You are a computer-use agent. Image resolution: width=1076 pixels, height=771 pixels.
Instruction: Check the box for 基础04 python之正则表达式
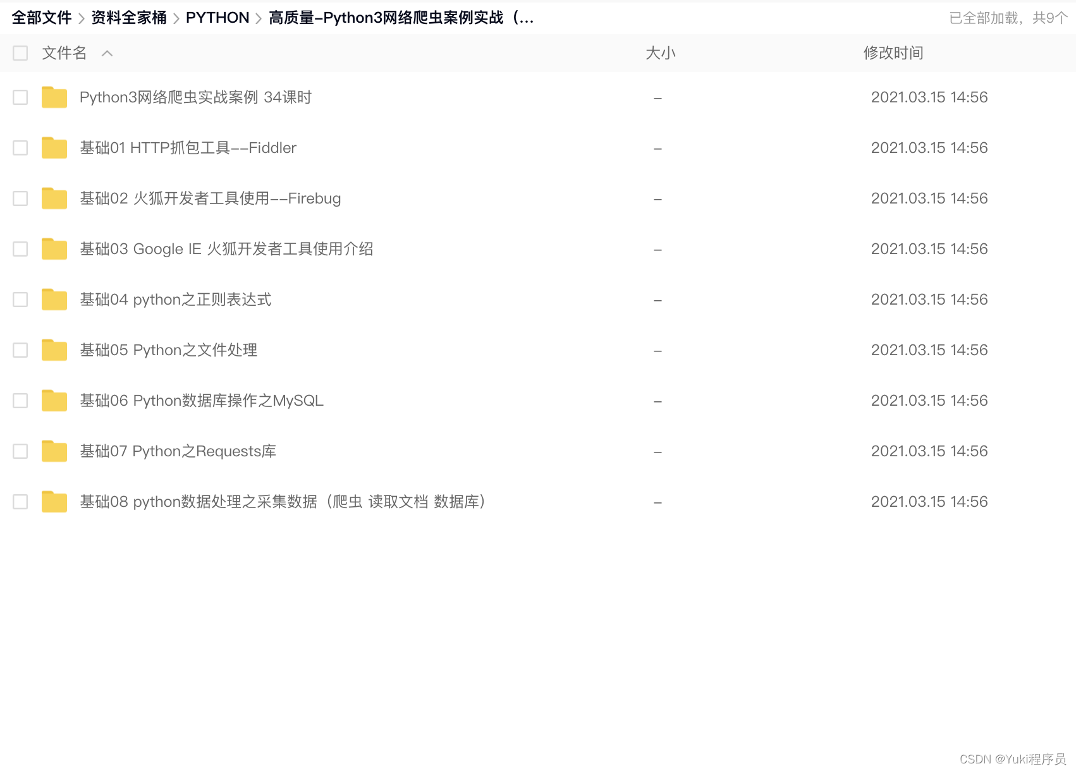[20, 300]
